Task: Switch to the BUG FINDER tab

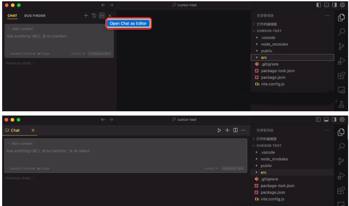Action: [x=35, y=16]
